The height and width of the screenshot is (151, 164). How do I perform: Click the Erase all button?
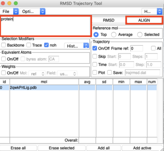pyautogui.click(x=18, y=148)
